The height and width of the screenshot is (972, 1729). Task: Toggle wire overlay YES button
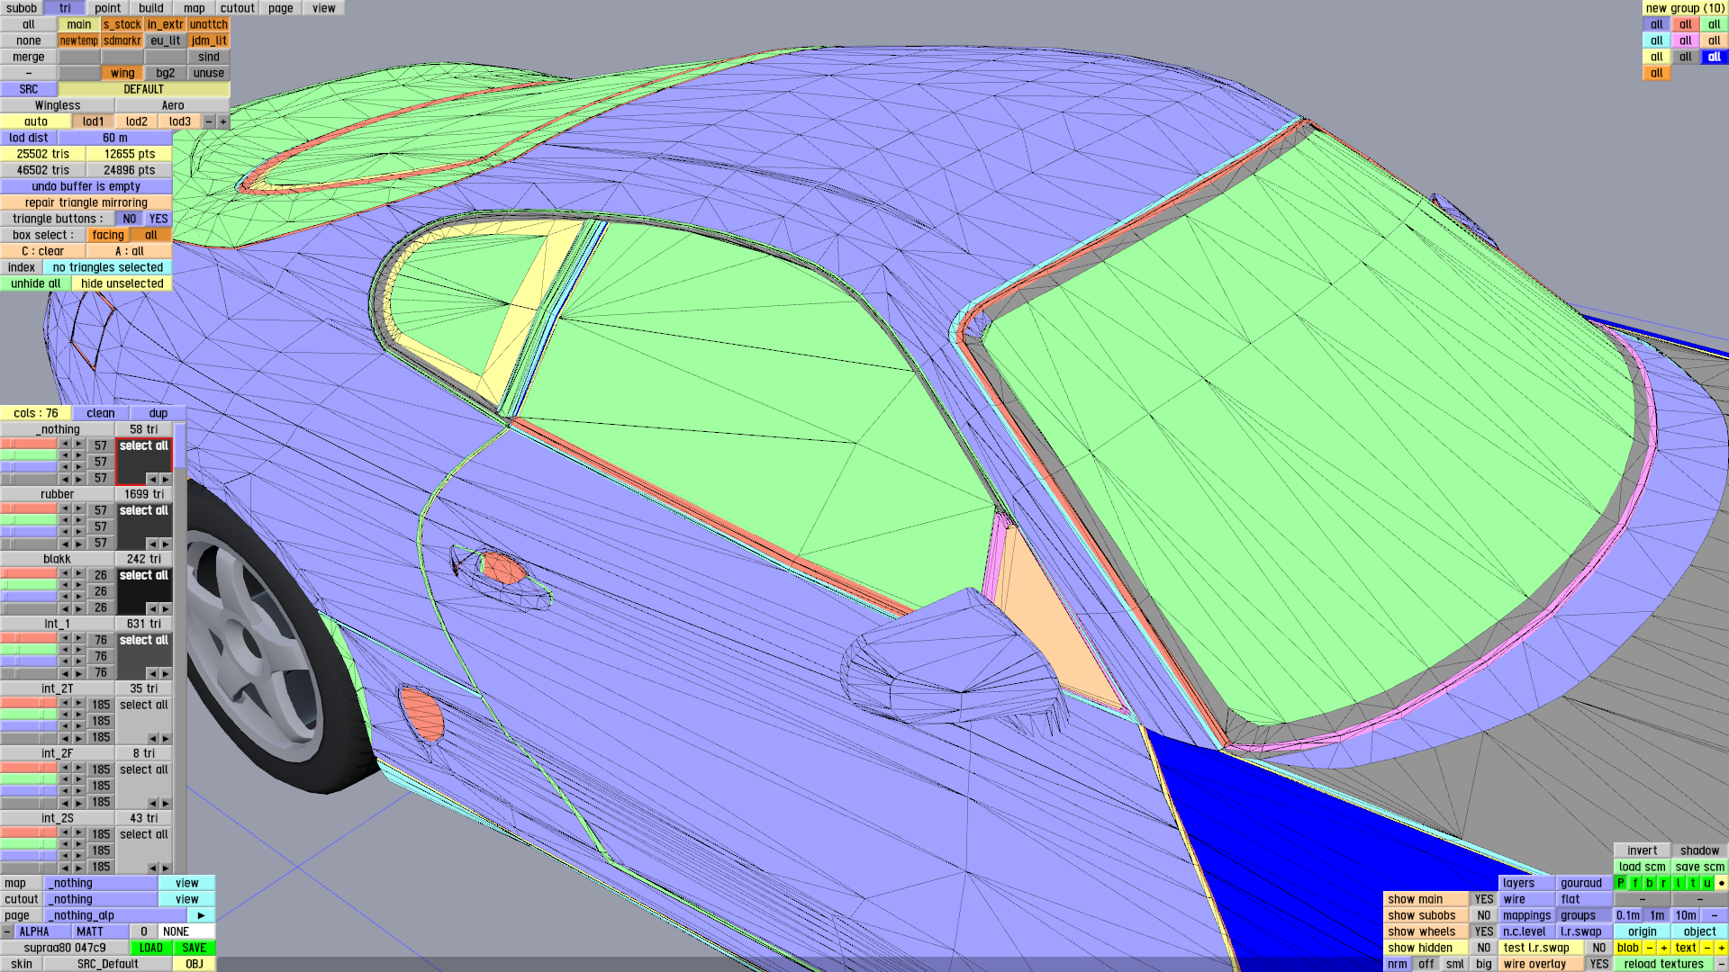tap(1598, 964)
